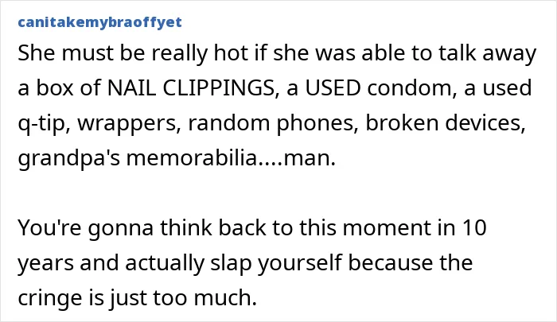Viewport: 557px width, 322px height.
Task: Click the number 10 in the second paragraph
Action: tap(474, 227)
